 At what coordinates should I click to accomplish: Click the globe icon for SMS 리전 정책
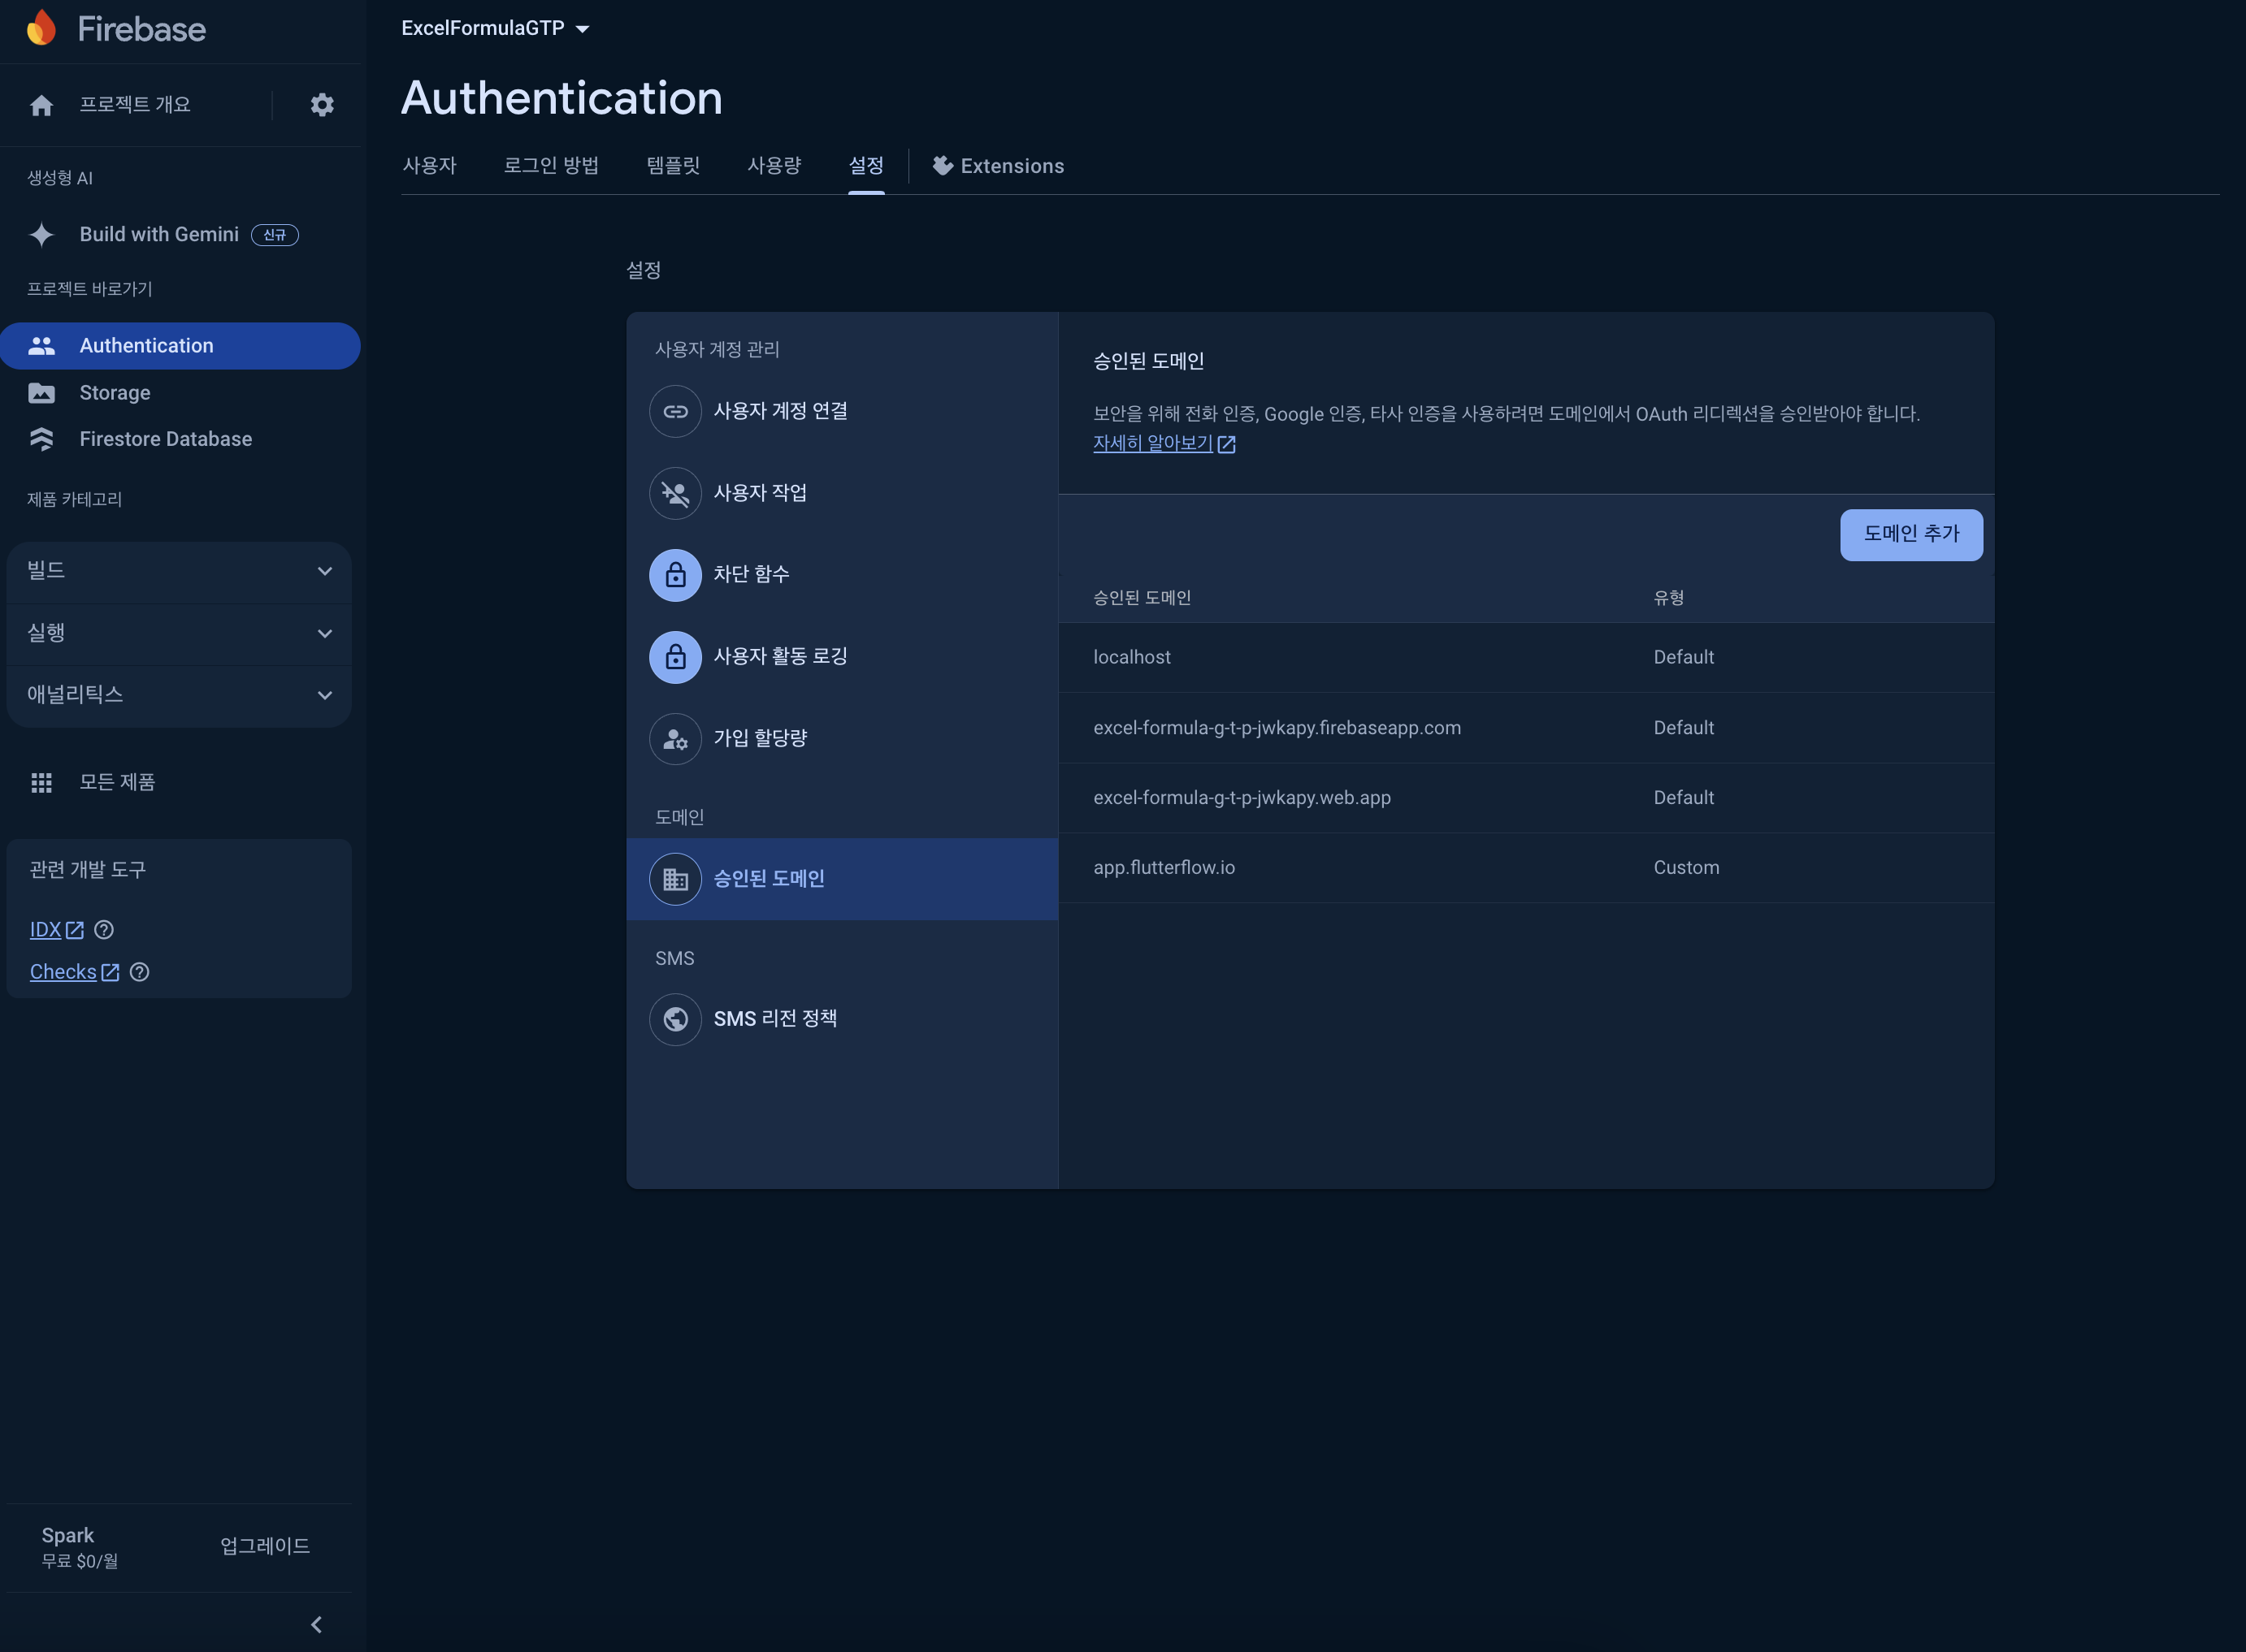click(675, 1019)
